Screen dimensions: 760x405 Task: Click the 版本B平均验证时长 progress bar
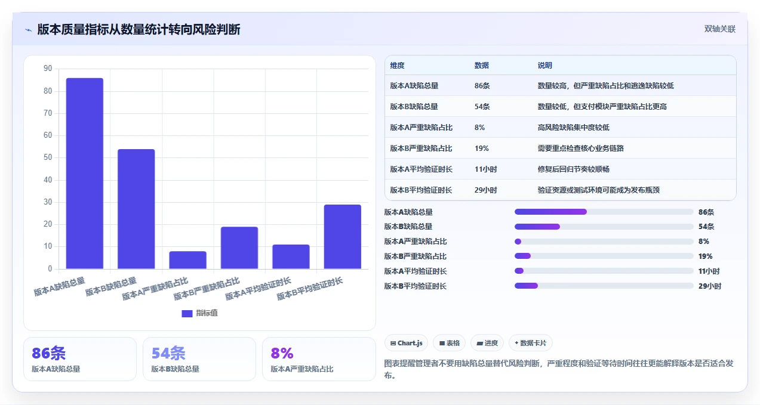pos(604,286)
